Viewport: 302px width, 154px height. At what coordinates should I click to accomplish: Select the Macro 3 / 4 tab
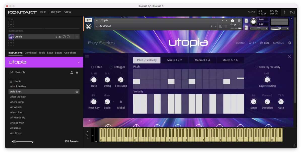tap(202, 60)
